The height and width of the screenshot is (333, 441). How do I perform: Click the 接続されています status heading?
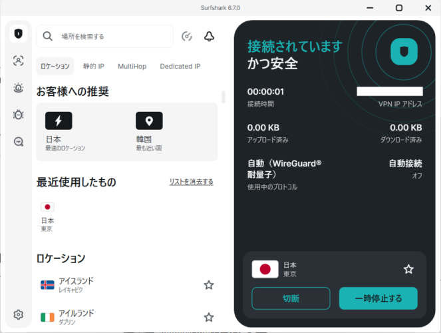point(295,47)
